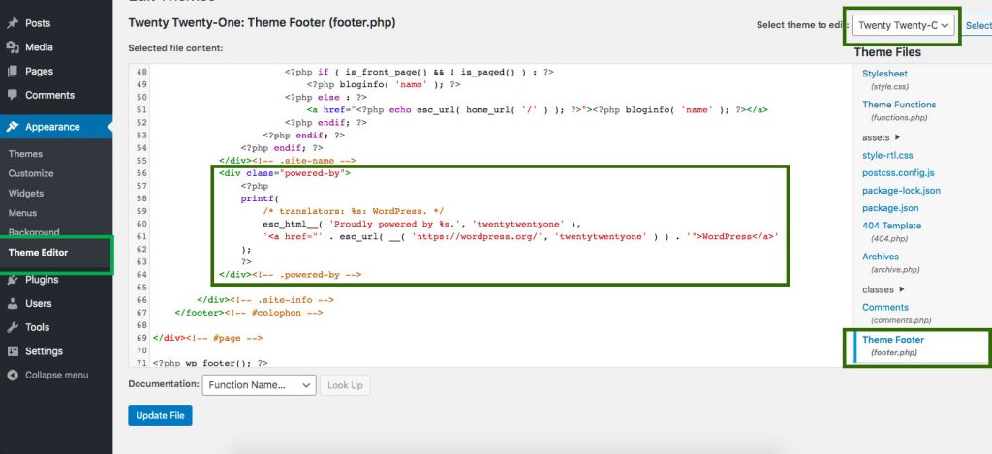Viewport: 992px width, 454px height.
Task: Open the theme selection dropdown
Action: point(903,25)
